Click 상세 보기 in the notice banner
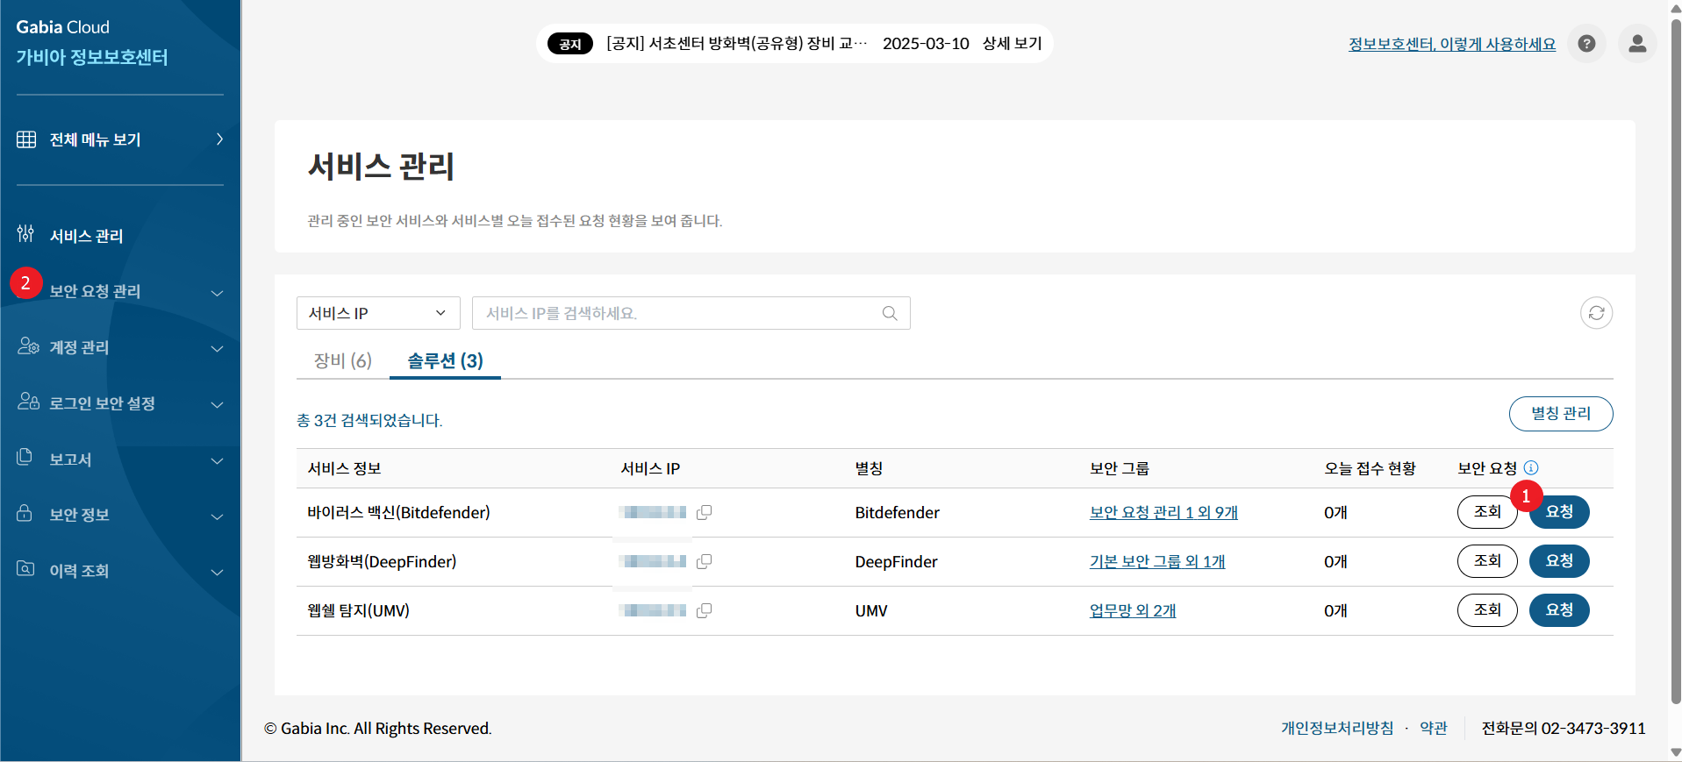Viewport: 1682px width, 762px height. pyautogui.click(x=1013, y=44)
